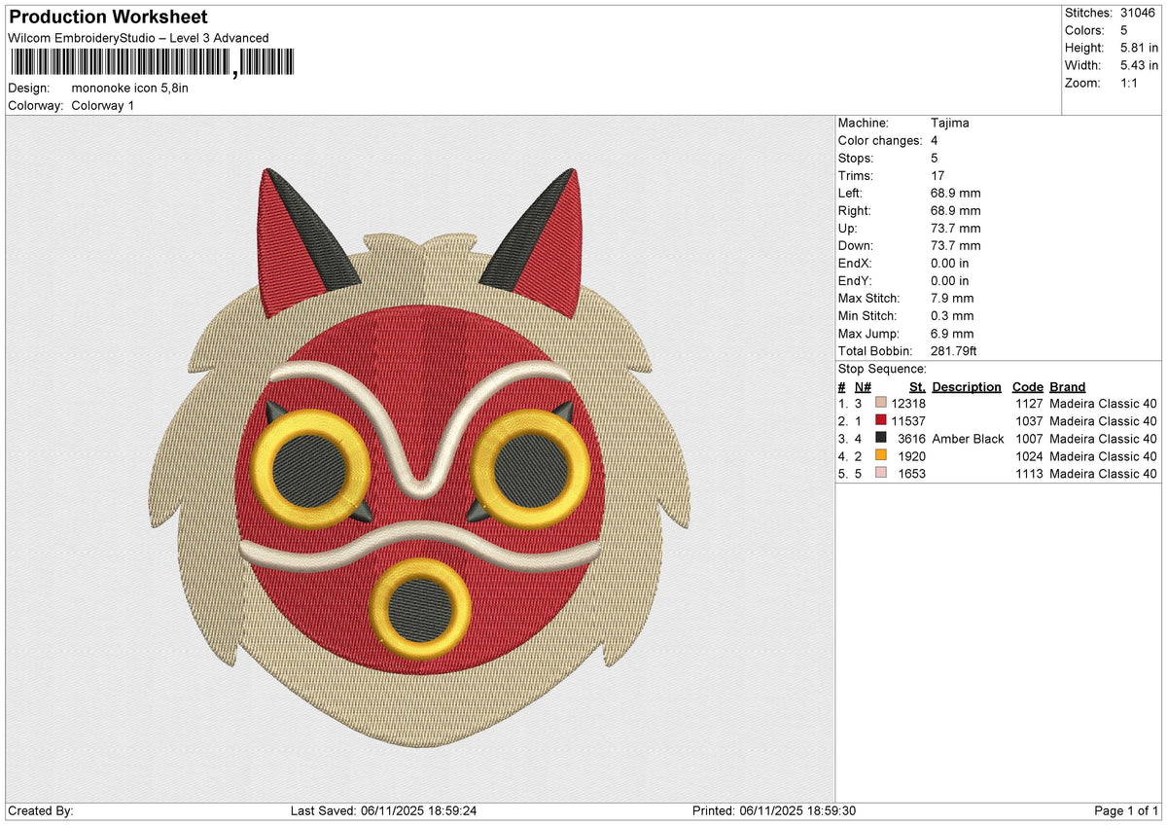
Task: Click the design name 'mononoke icon 5,8in'
Action: click(130, 88)
